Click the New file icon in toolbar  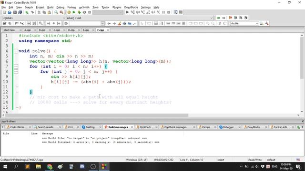pos(5,12)
